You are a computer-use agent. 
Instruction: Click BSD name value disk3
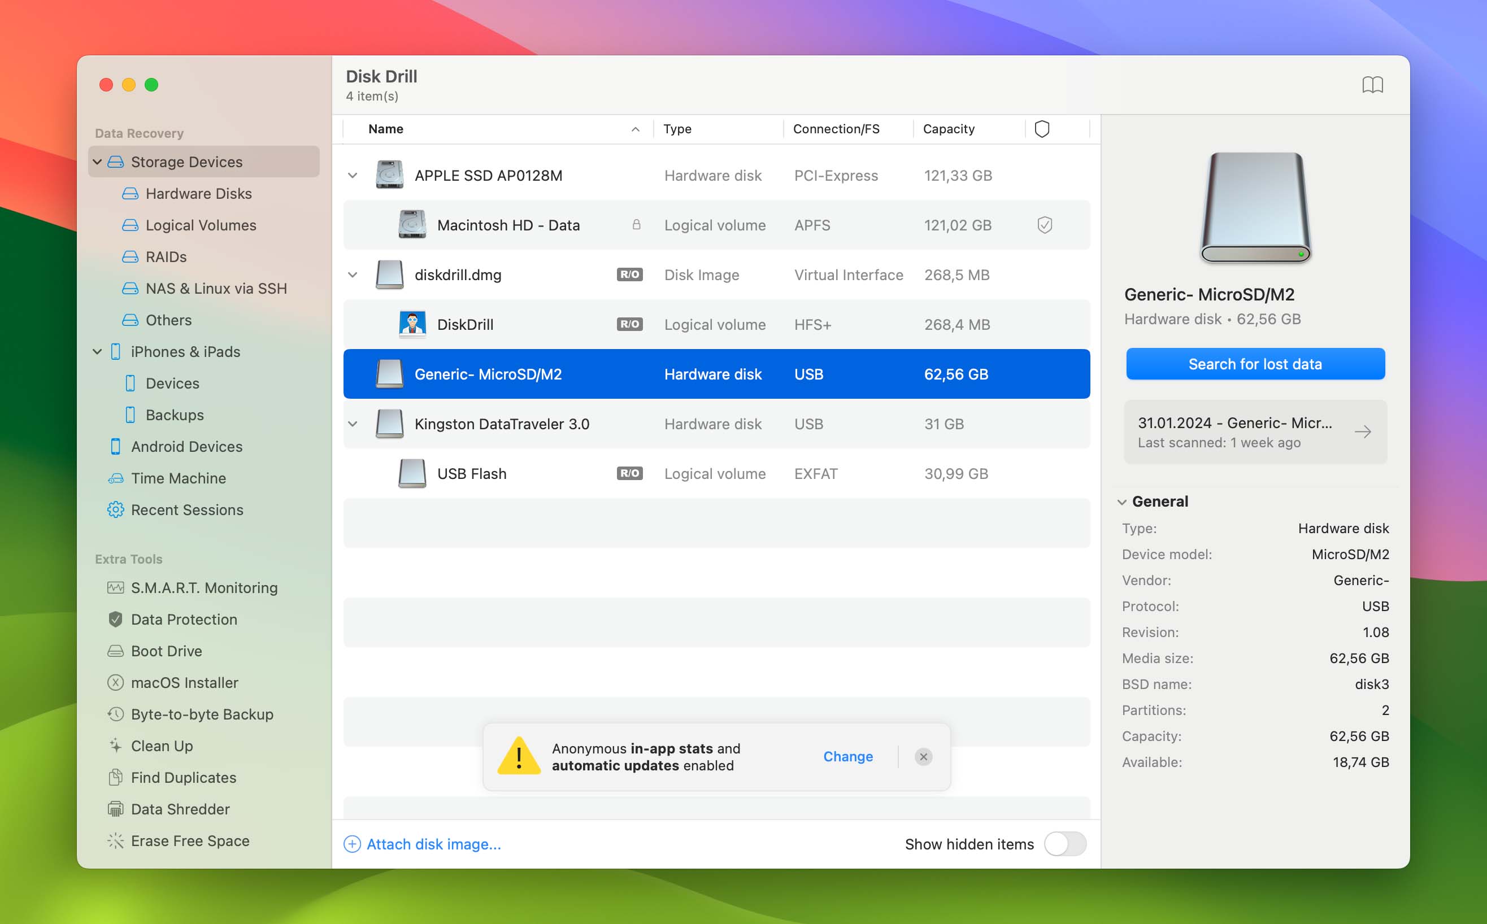1372,684
